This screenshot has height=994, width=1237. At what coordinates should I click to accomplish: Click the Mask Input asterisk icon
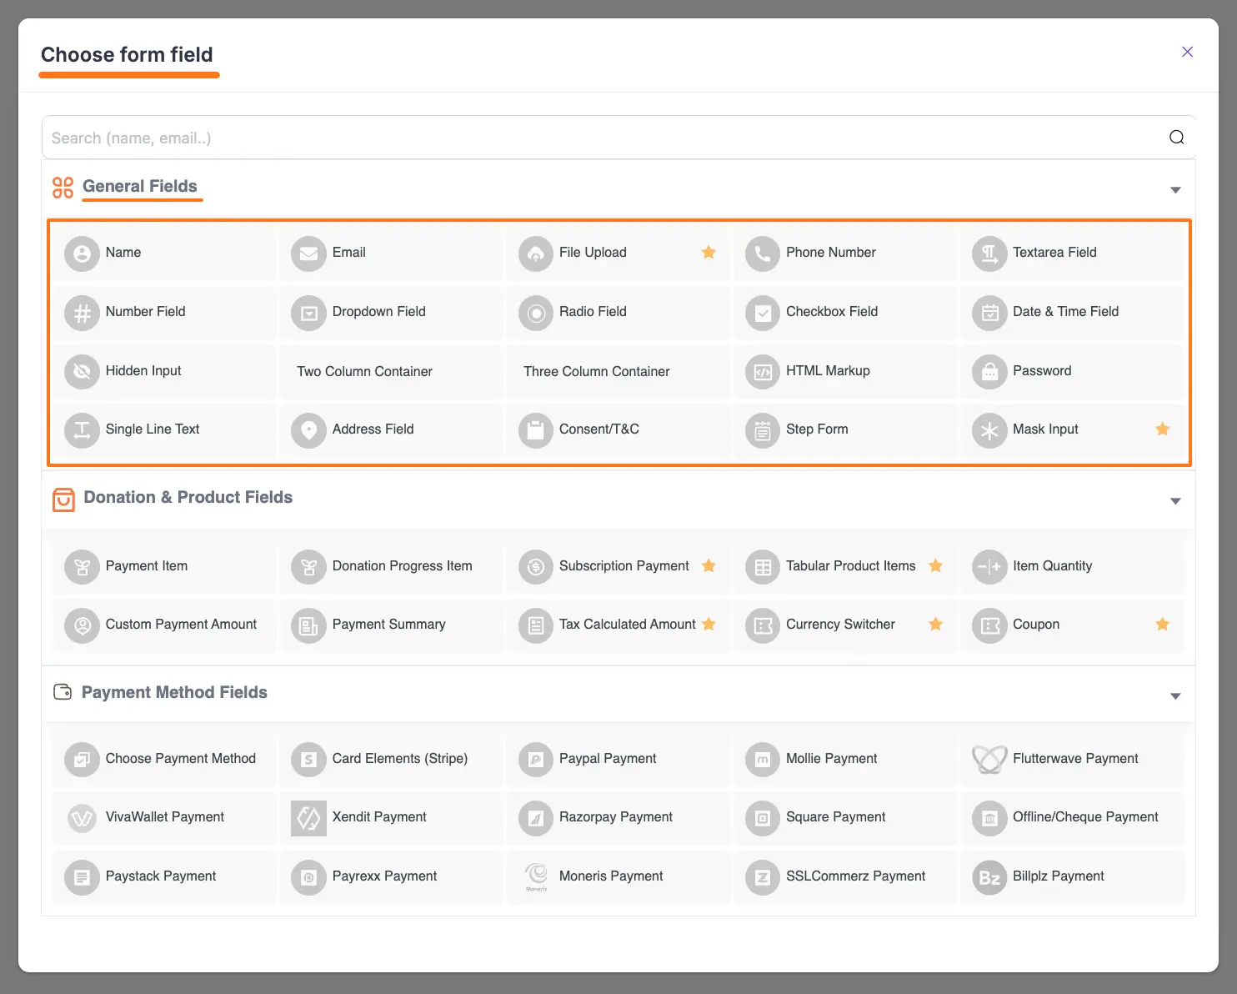(x=989, y=430)
